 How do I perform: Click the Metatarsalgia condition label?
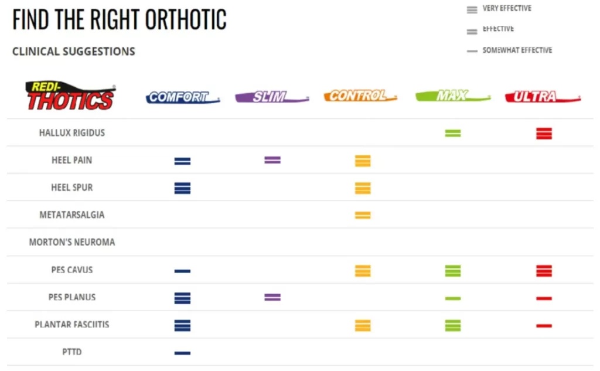[x=72, y=215]
